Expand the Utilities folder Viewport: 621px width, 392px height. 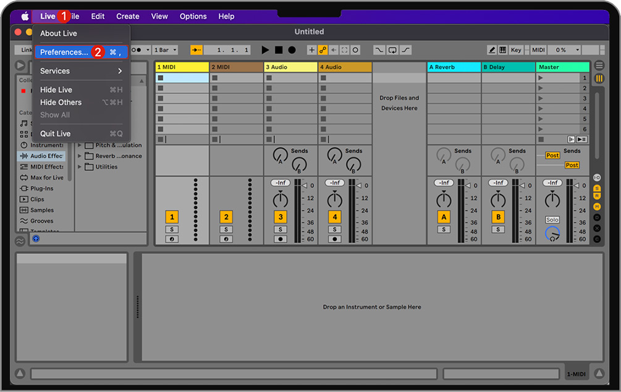pyautogui.click(x=80, y=167)
